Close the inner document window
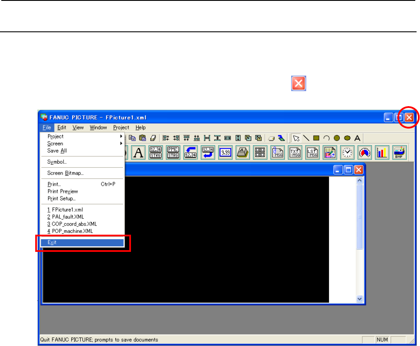 359,170
